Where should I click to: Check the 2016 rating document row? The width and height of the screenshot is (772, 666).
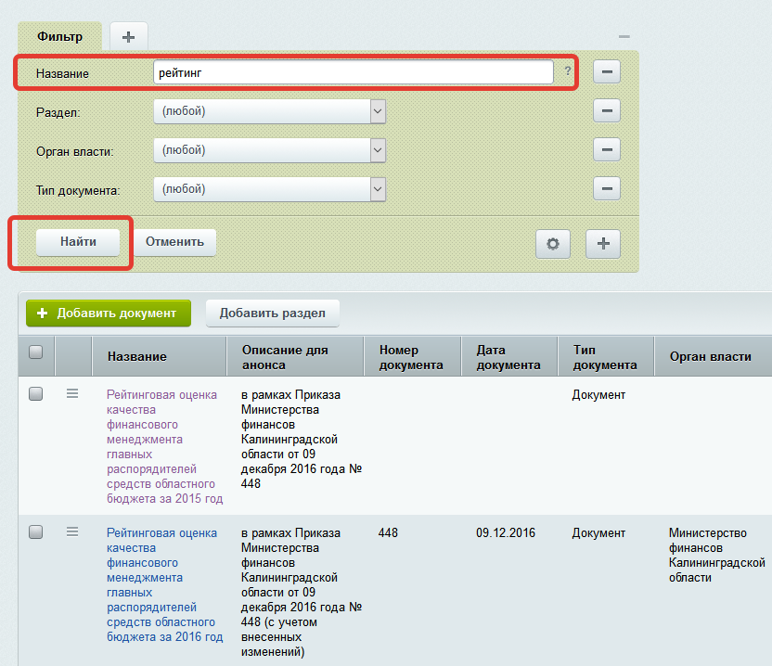point(36,532)
